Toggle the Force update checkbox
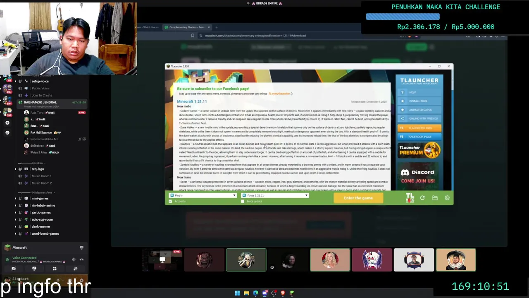This screenshot has height=298, width=529. coord(243,202)
